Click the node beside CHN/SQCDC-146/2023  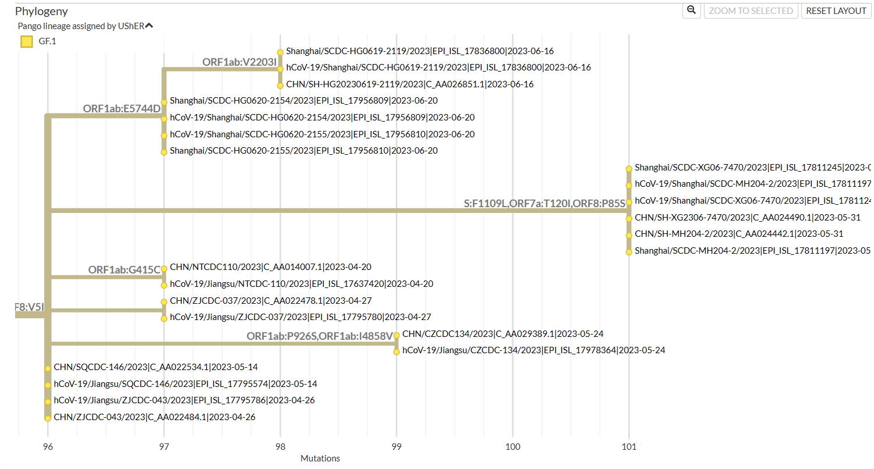[47, 367]
